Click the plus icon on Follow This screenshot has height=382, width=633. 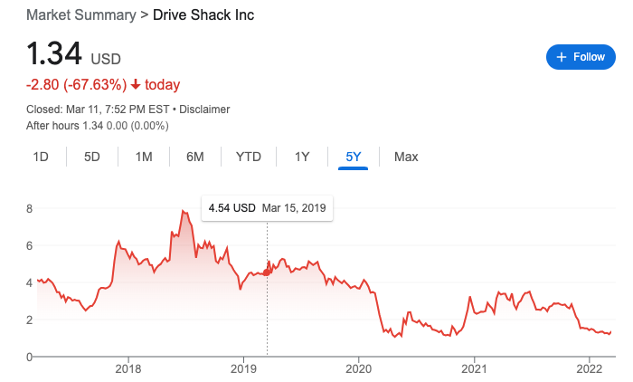562,57
